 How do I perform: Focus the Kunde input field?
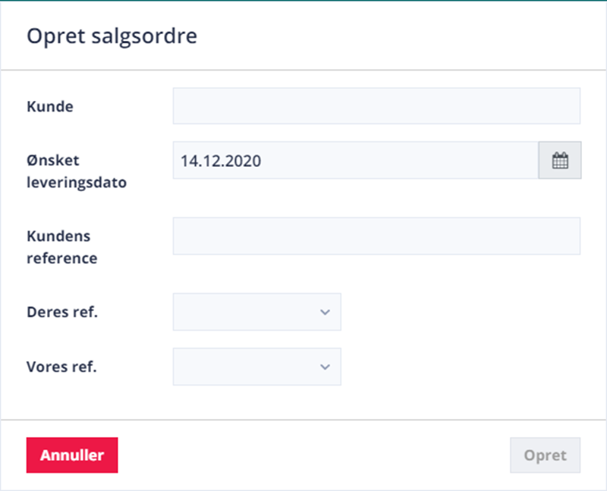pyautogui.click(x=376, y=105)
